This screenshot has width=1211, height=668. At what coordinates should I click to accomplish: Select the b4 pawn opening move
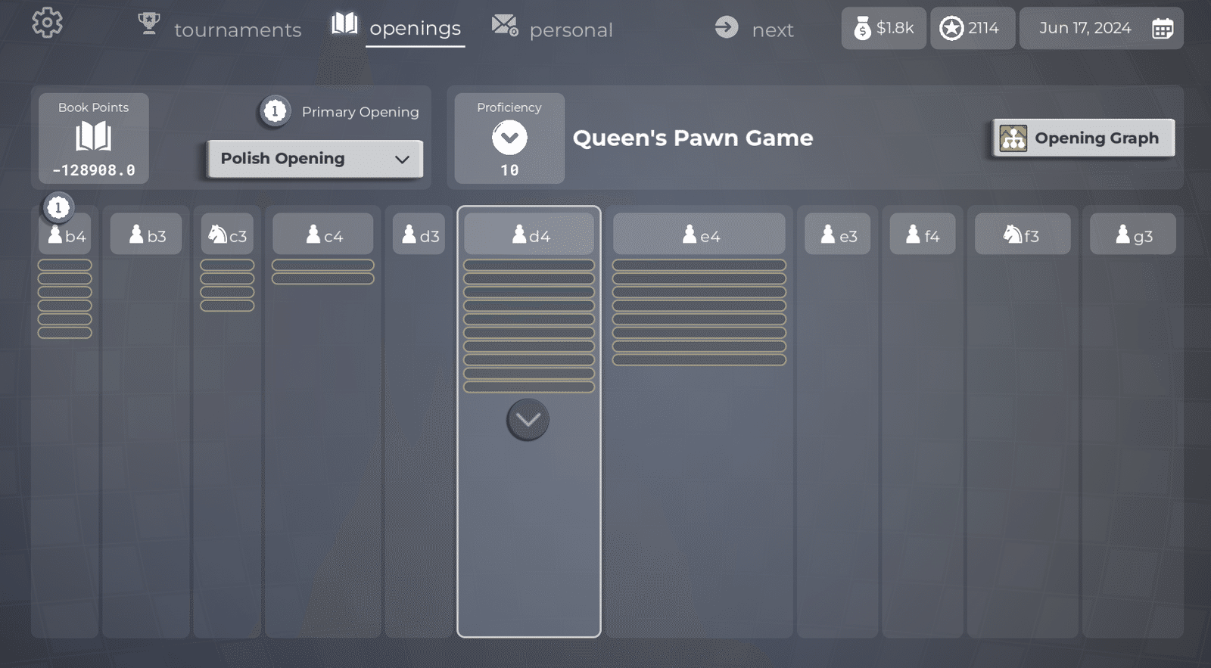coord(65,234)
